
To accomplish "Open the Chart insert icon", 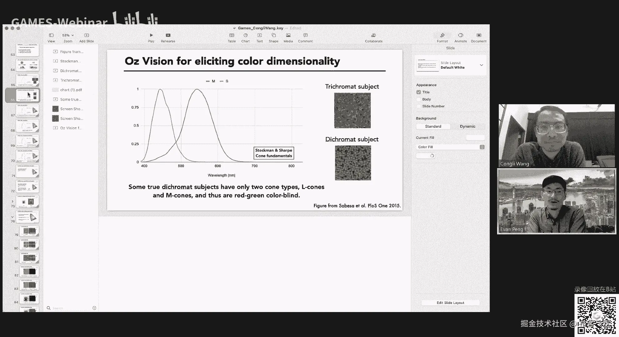I will tap(245, 36).
